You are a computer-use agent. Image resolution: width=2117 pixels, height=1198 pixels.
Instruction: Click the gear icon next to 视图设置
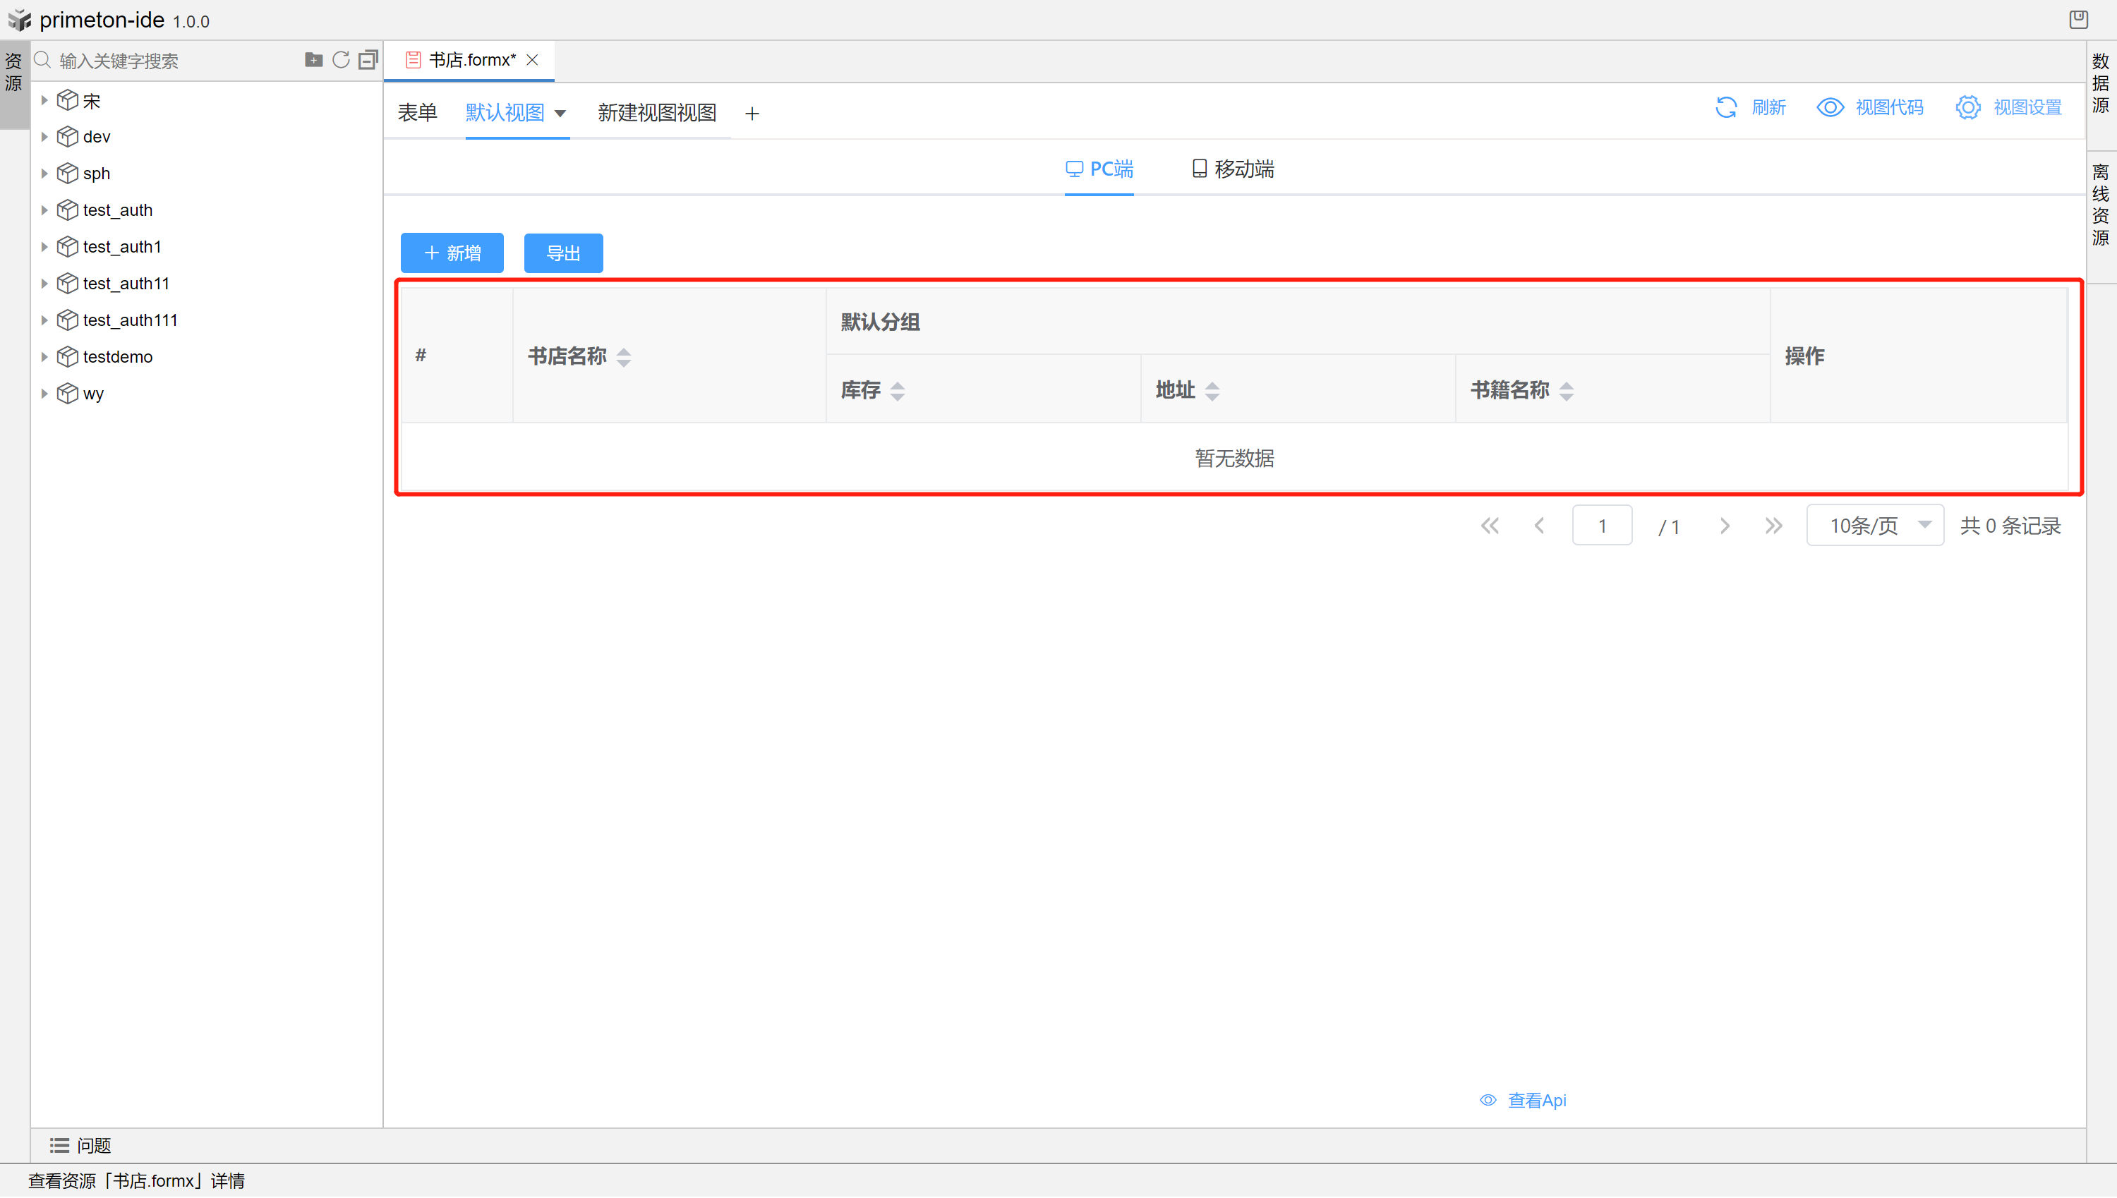[x=1967, y=107]
